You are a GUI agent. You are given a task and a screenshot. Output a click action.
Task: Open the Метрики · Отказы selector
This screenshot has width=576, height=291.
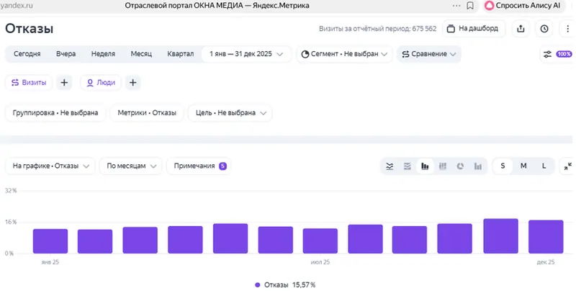[x=147, y=113]
